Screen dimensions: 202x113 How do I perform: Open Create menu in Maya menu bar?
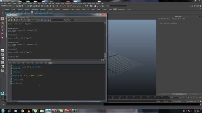tap(14, 3)
